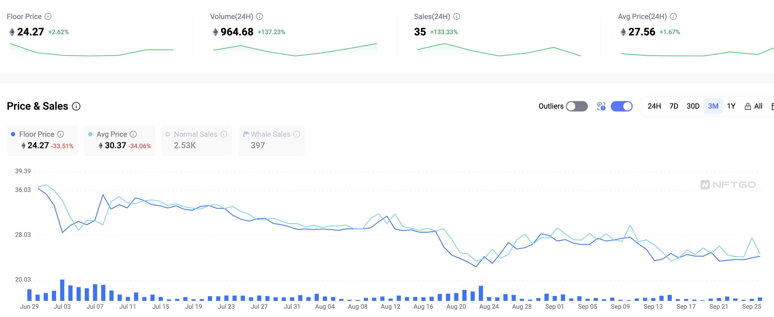Click info icon on Avg Price legend card
Screen dimensions: 774x317
click(133, 134)
